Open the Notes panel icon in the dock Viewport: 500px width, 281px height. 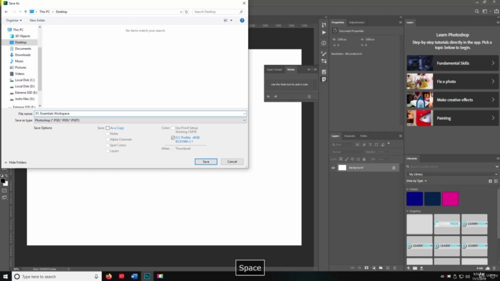point(323,79)
